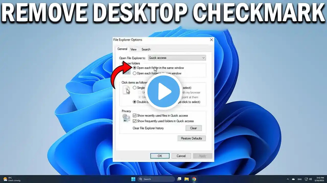Open the weather widget showing 8°C

[11, 179]
